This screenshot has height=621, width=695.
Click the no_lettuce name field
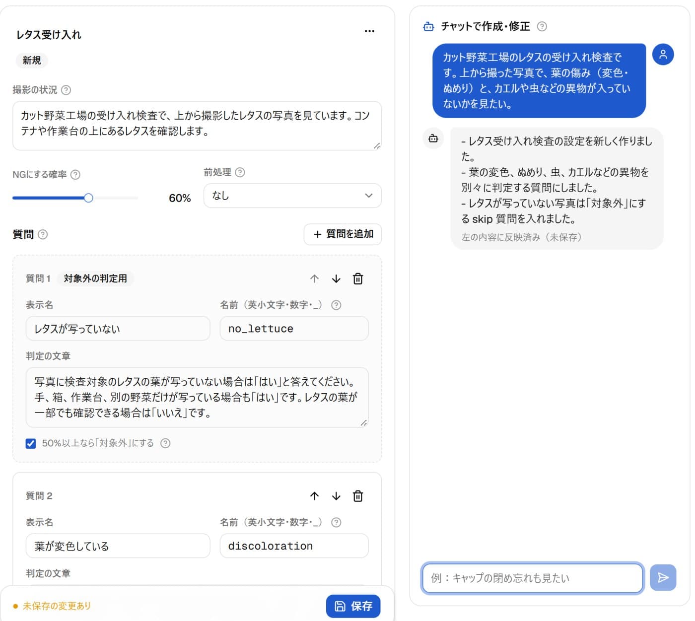[x=294, y=329]
